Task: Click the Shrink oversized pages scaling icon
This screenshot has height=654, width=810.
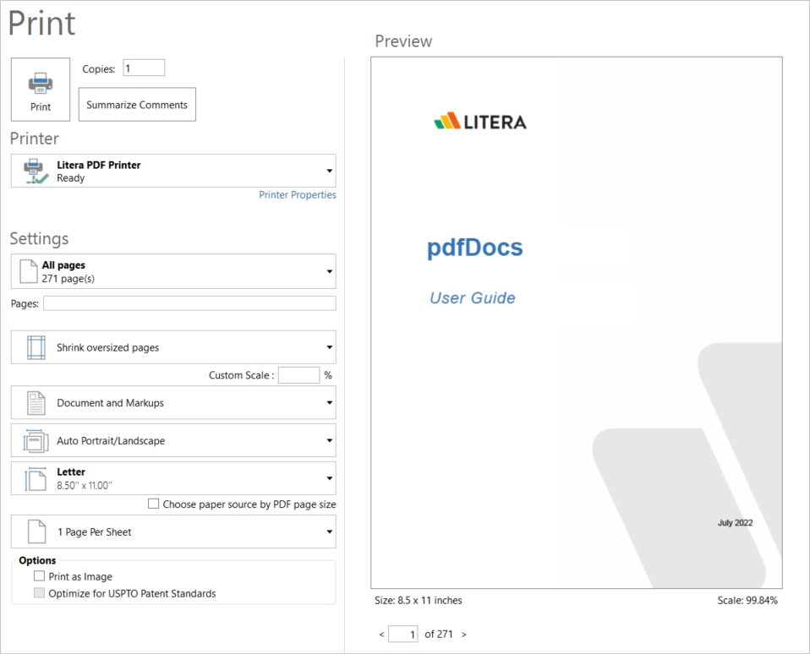Action: coord(36,347)
